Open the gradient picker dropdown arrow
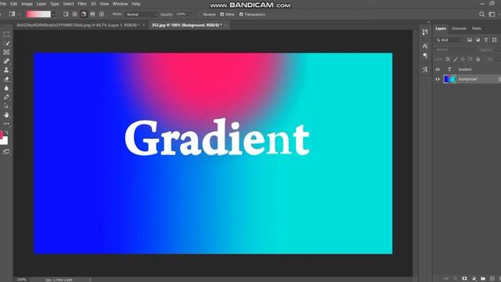Image resolution: width=501 pixels, height=282 pixels. click(x=53, y=14)
